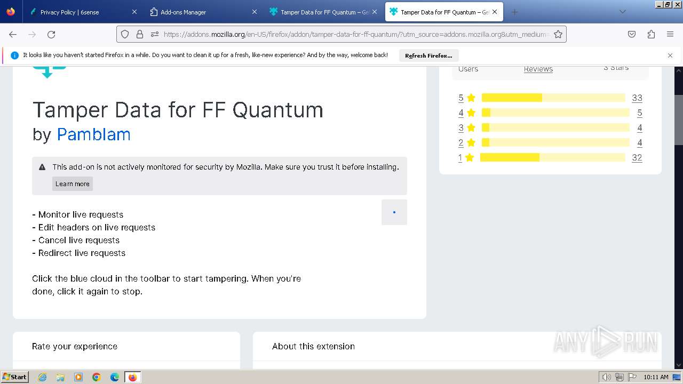Open site permissions icon in address bar

[155, 34]
